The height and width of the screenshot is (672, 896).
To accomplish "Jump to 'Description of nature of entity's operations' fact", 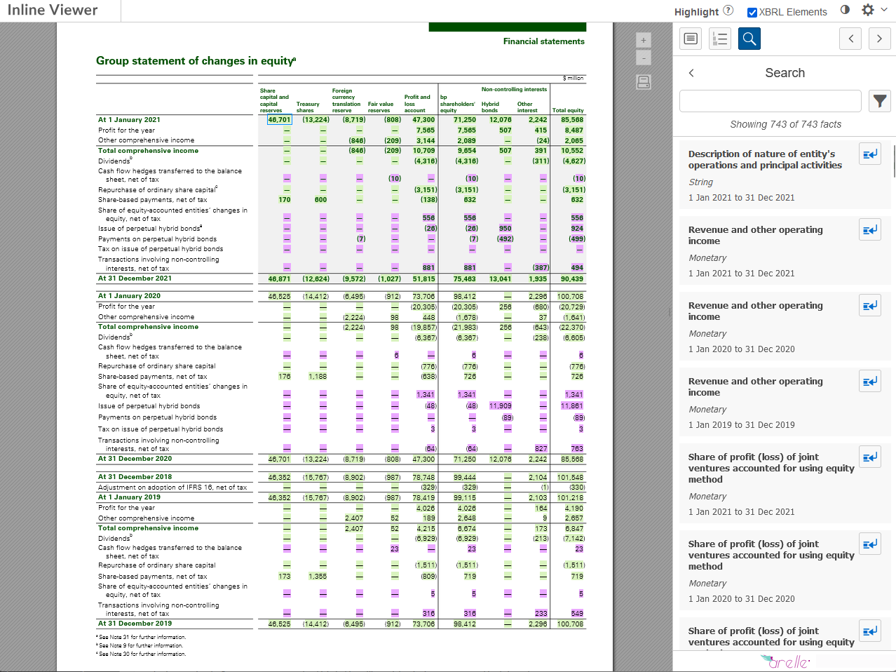I will coord(870,154).
